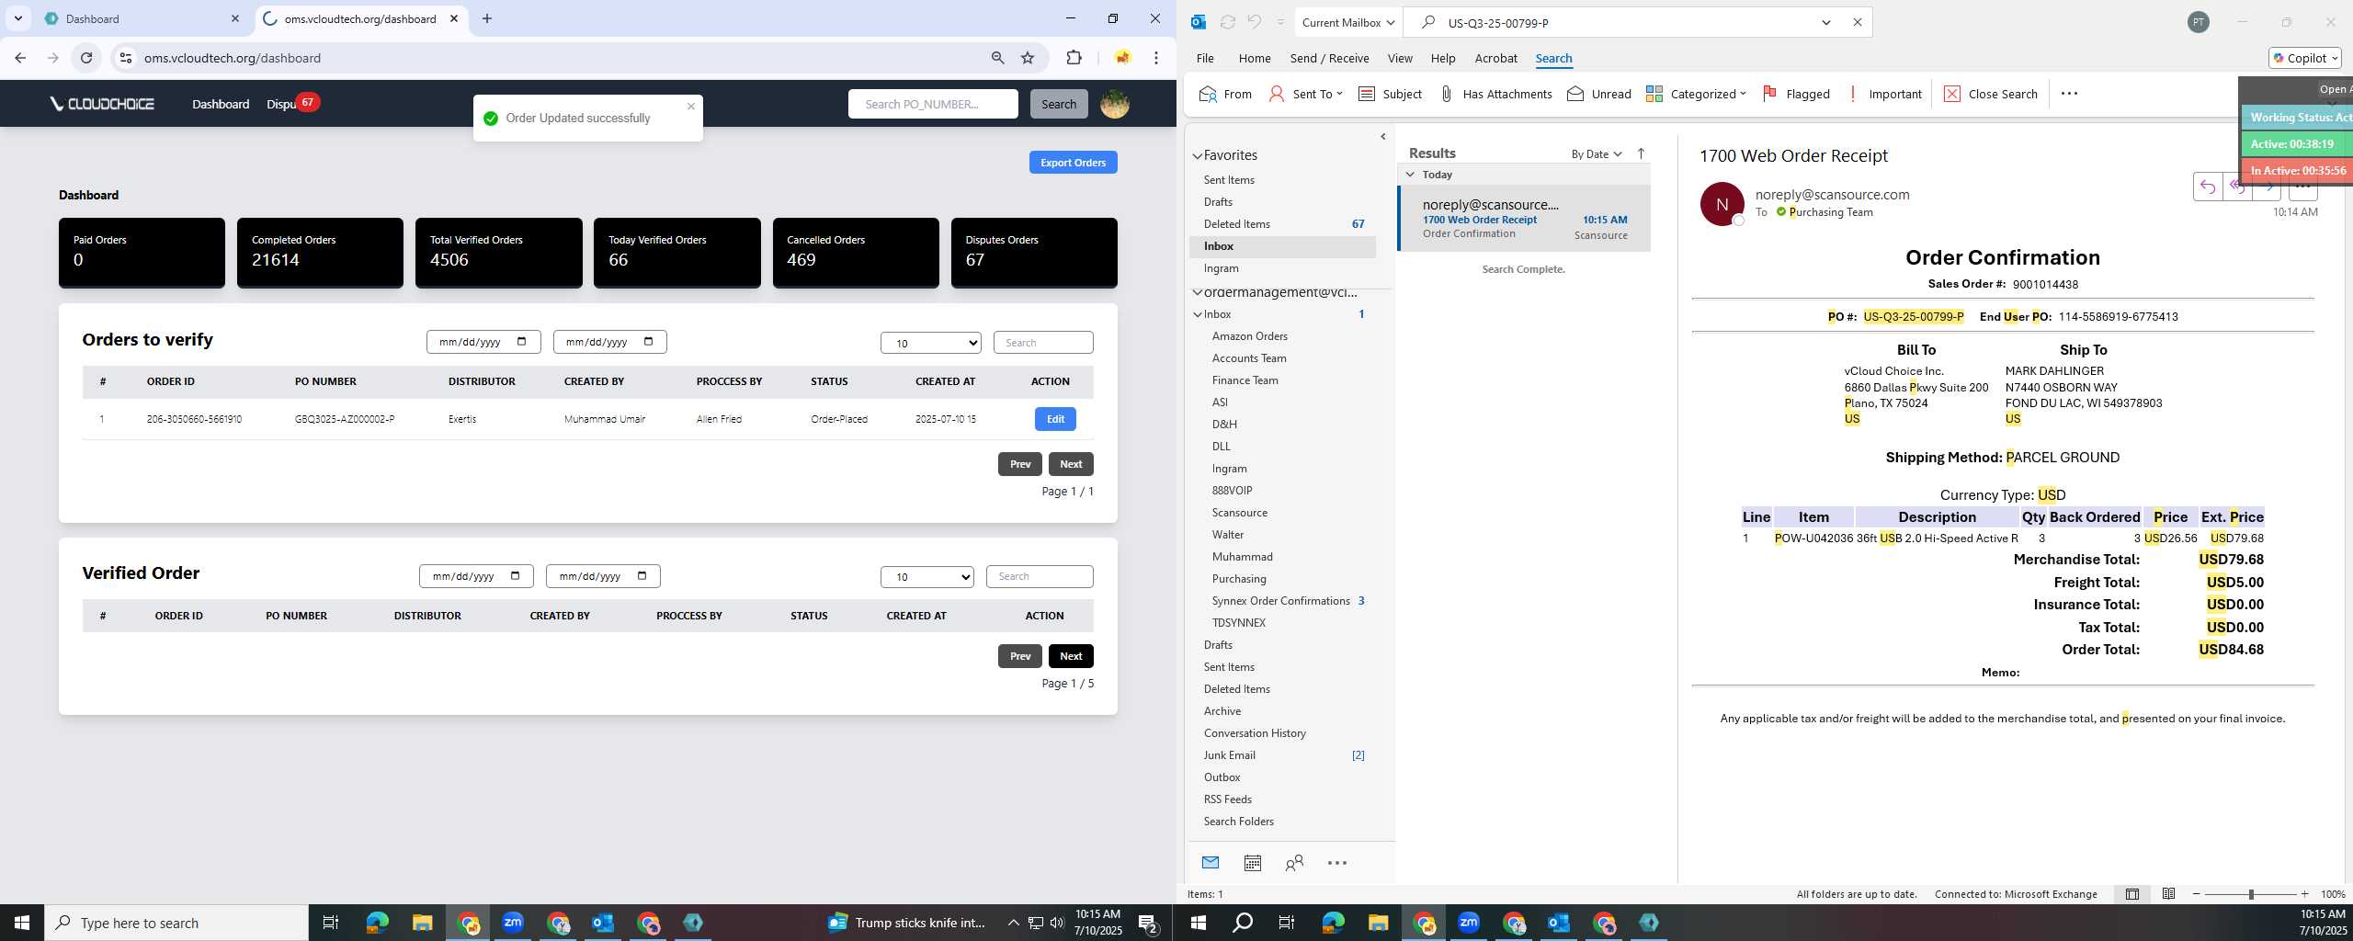2353x941 pixels.
Task: Click Orders to verify start date field
Action: pos(483,342)
